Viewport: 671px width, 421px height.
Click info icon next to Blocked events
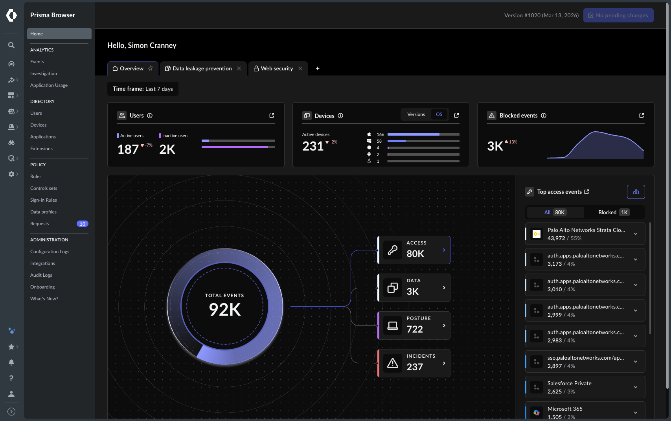[x=544, y=116]
